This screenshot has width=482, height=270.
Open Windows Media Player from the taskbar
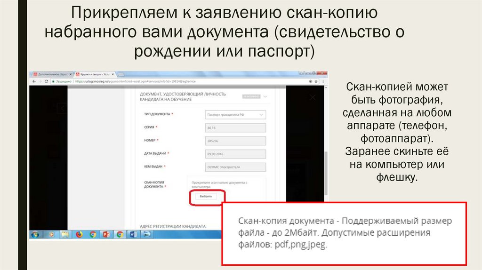[x=51, y=234]
